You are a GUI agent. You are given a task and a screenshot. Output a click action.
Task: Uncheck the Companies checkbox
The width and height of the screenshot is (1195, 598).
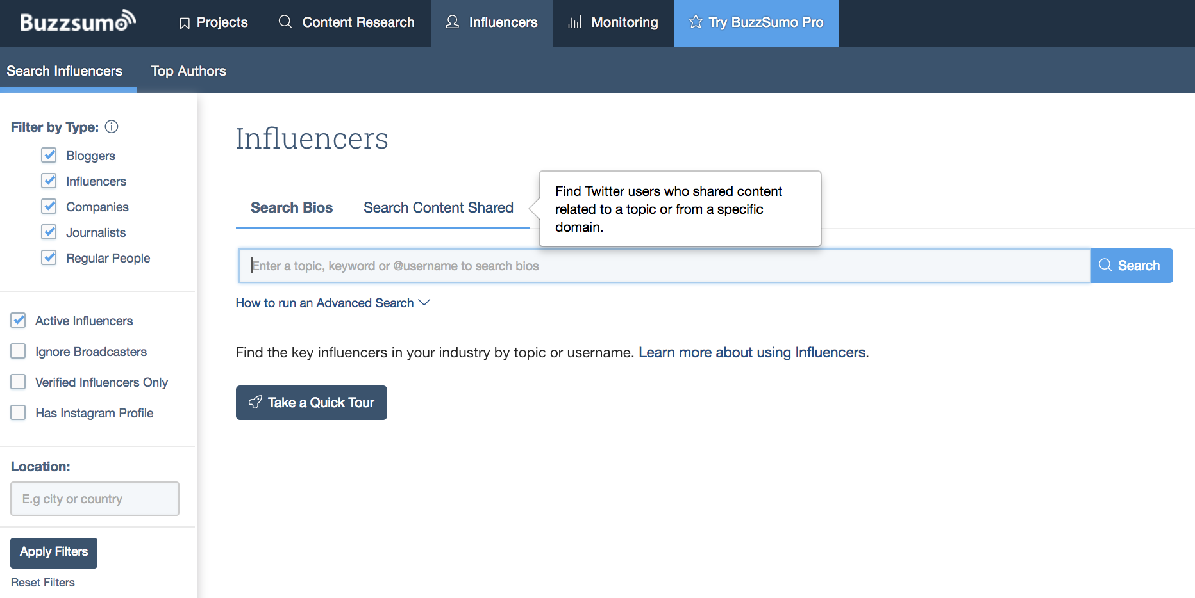pos(49,206)
